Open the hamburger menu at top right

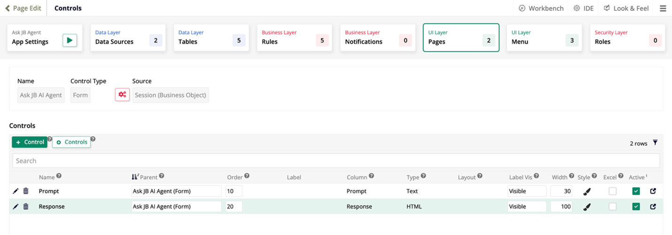click(663, 8)
